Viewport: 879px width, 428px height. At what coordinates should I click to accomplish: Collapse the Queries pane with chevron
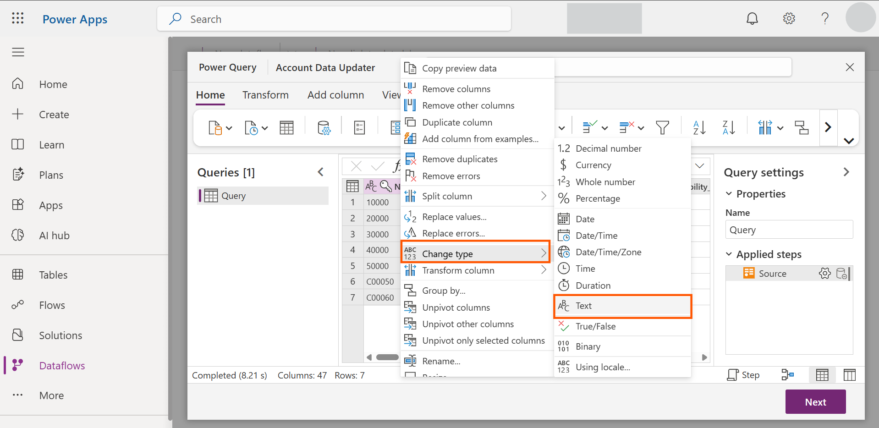pos(320,172)
